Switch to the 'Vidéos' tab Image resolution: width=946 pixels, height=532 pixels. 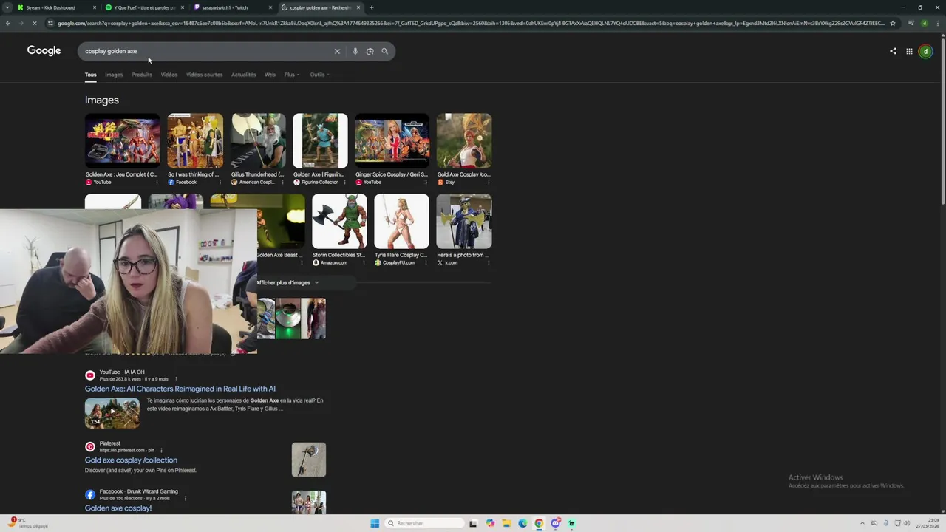(169, 75)
